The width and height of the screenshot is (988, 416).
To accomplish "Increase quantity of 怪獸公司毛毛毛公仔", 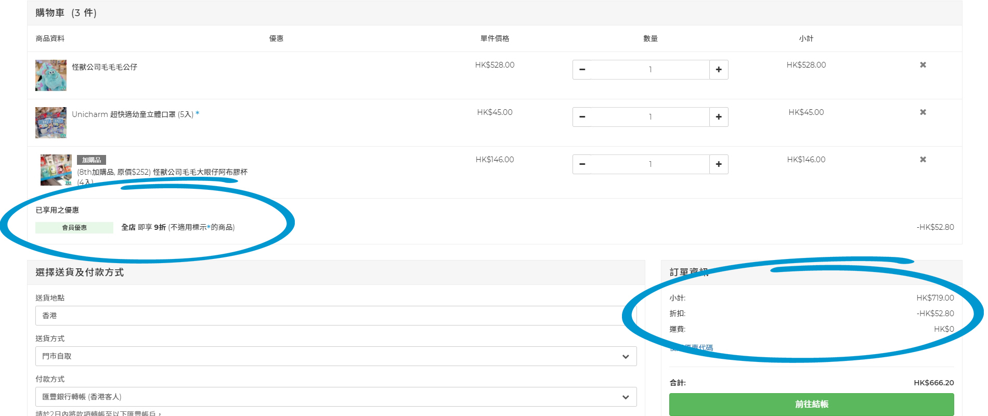I will (x=718, y=70).
